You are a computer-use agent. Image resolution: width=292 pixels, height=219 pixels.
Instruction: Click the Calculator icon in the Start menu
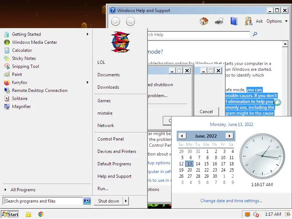7,50
